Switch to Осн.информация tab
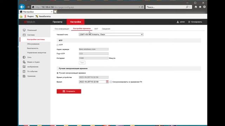Screen dimensions: 225x126 click(x=62, y=29)
